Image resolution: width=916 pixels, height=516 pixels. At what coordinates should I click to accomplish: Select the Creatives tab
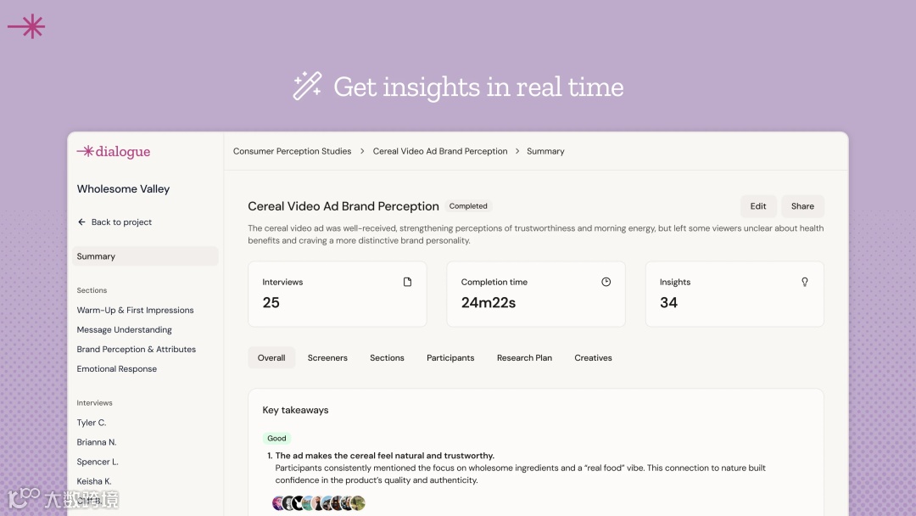click(x=593, y=357)
